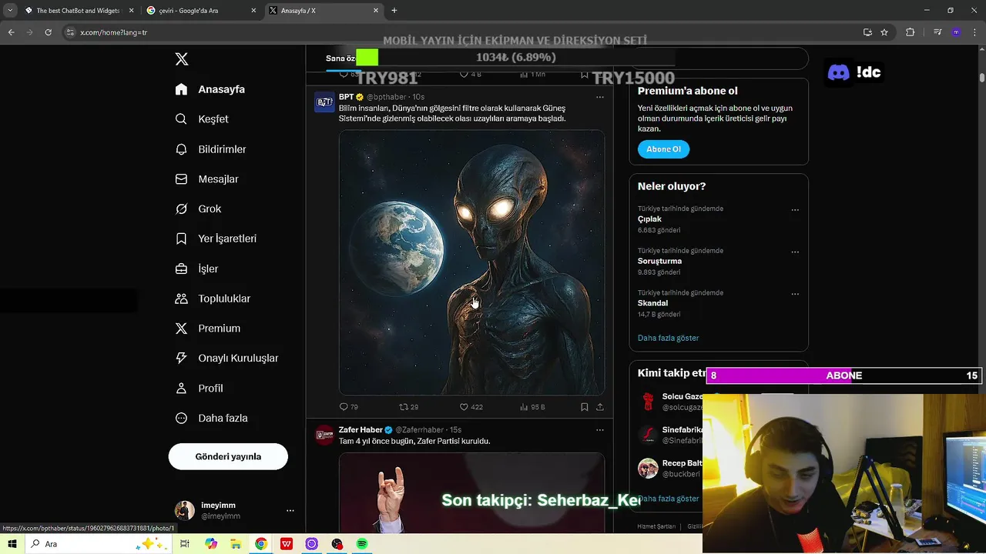986x554 pixels.
Task: Click imeyimm profile avatar
Action: pos(185,510)
